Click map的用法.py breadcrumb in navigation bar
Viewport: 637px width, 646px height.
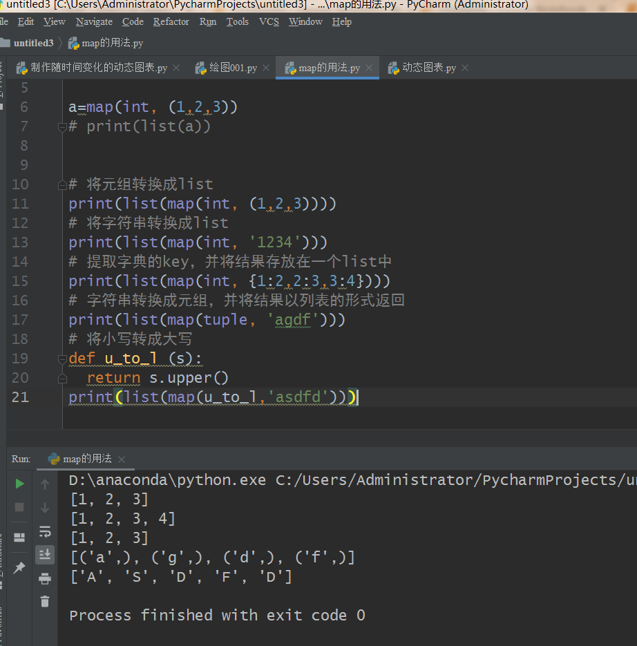106,43
